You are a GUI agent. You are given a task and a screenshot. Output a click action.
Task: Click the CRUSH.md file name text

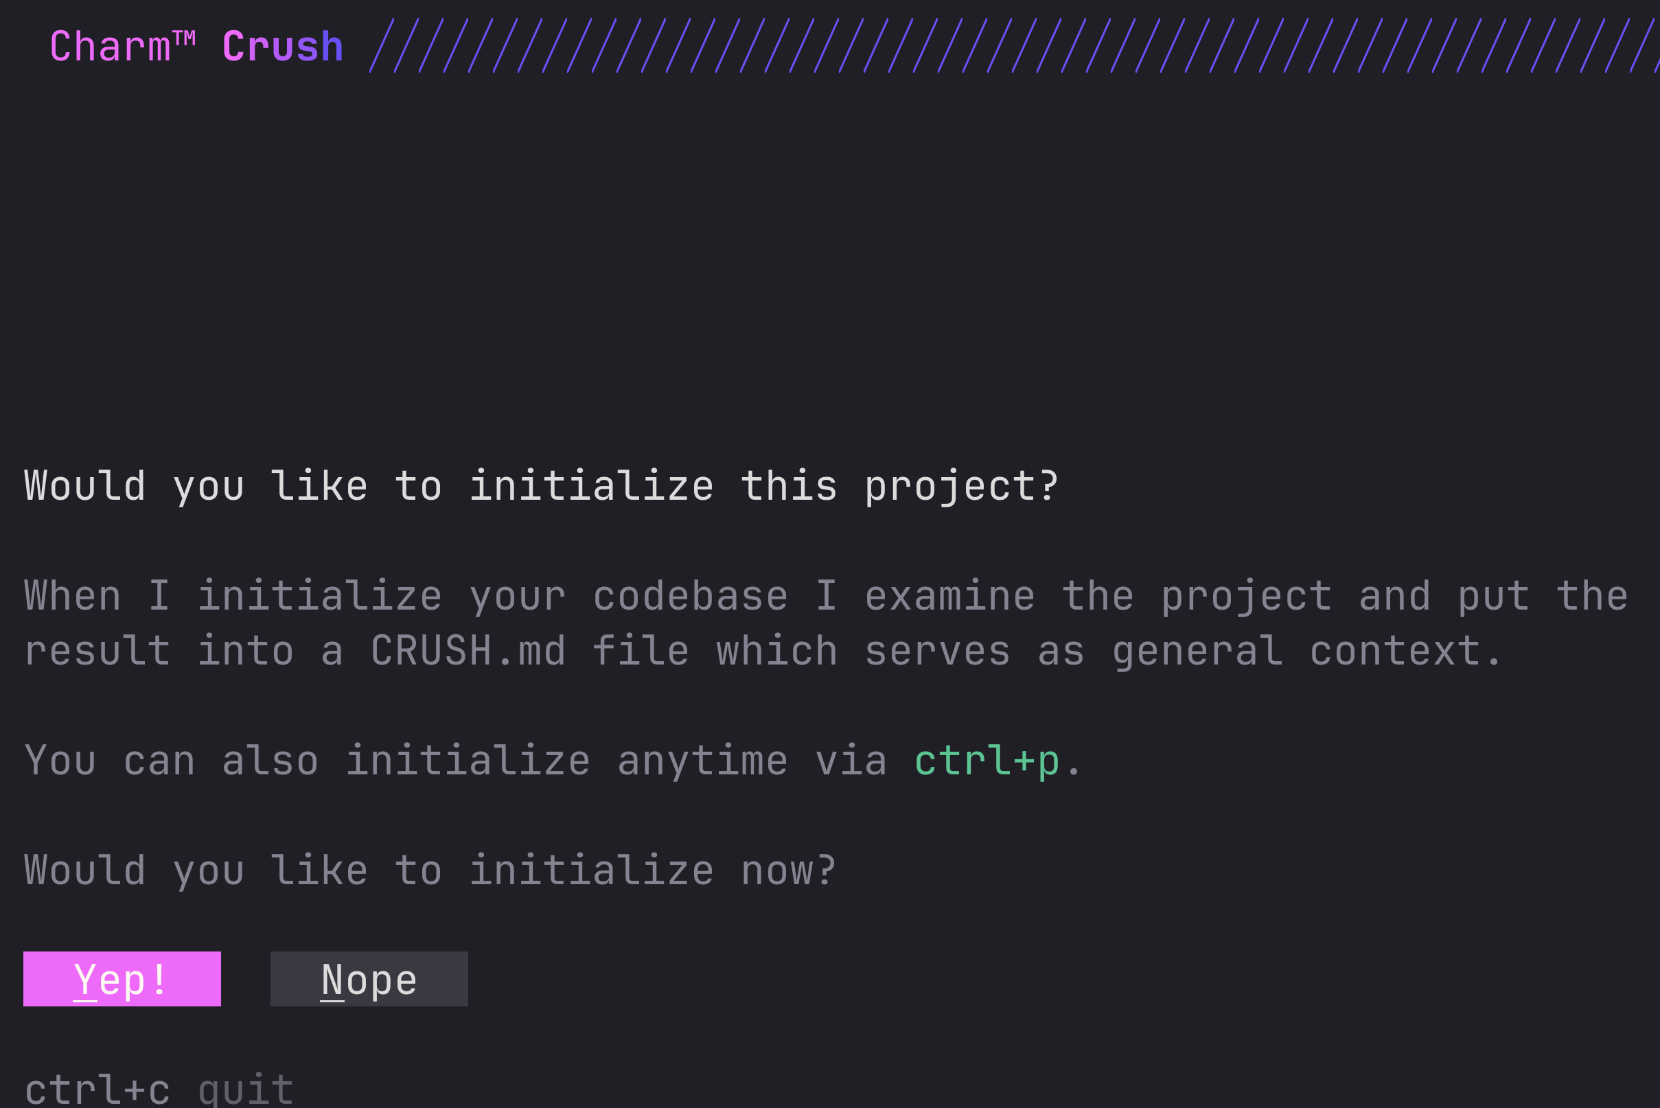(x=468, y=651)
